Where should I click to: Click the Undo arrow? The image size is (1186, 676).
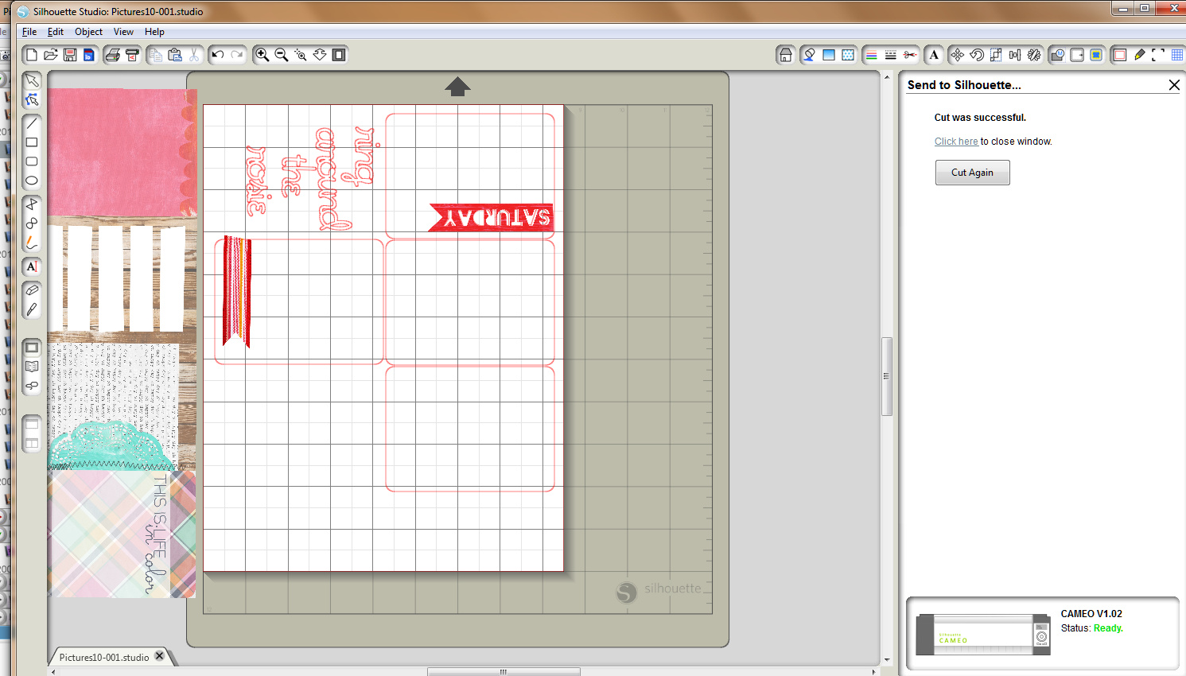pyautogui.click(x=217, y=55)
